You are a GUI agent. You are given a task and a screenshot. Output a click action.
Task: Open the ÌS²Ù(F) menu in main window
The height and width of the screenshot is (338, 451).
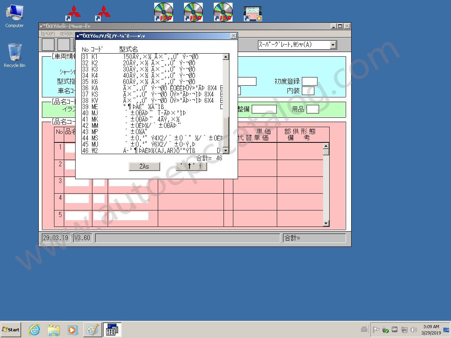click(x=48, y=34)
